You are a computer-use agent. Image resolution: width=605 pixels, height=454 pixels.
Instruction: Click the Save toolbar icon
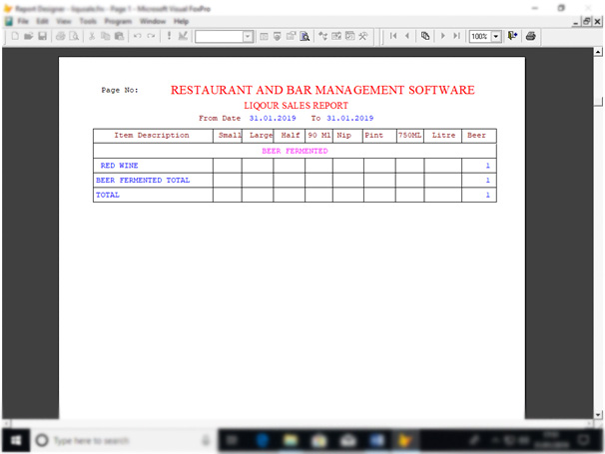click(x=43, y=36)
